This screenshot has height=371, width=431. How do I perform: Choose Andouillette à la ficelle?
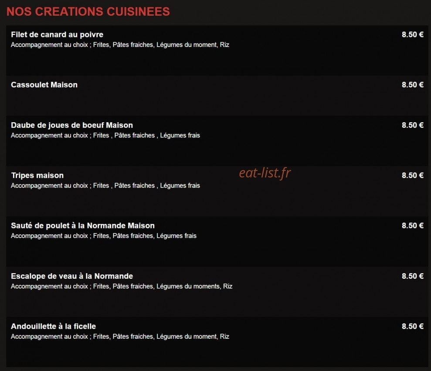(x=53, y=326)
